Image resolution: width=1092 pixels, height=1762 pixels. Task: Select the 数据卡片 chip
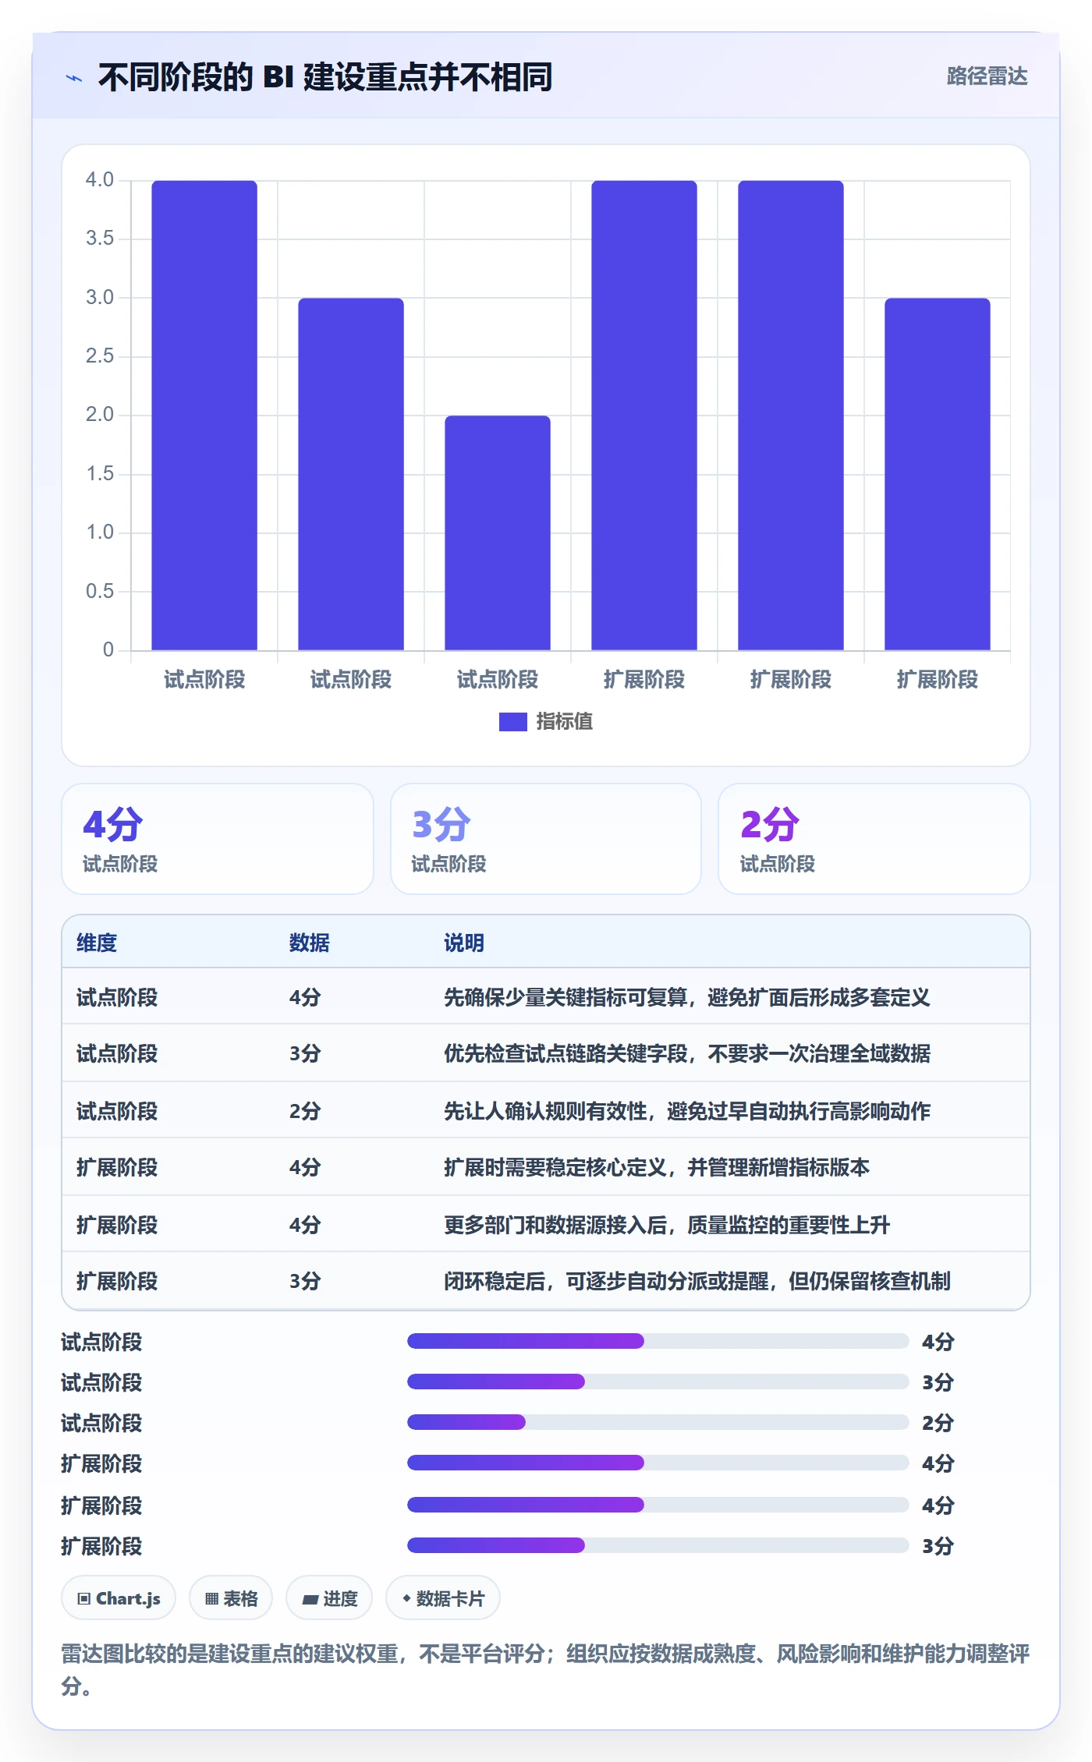pyautogui.click(x=443, y=1598)
